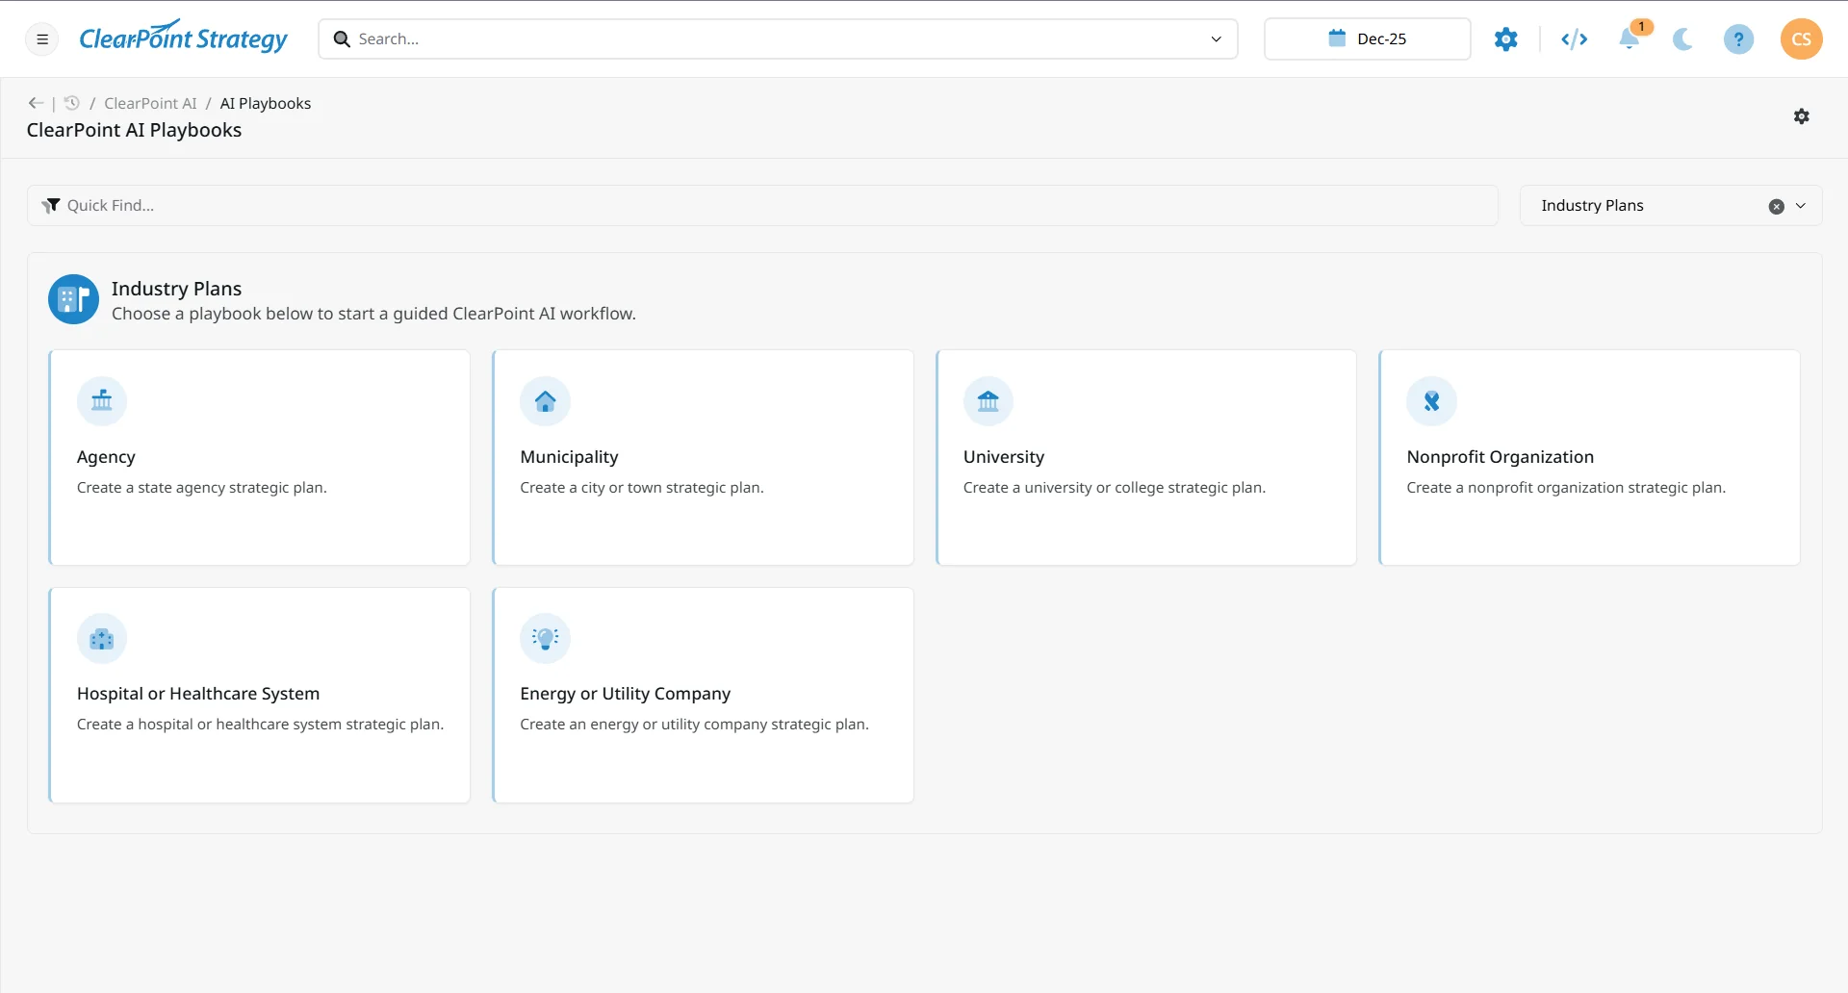
Task: Open the recent history clock icon
Action: (71, 103)
